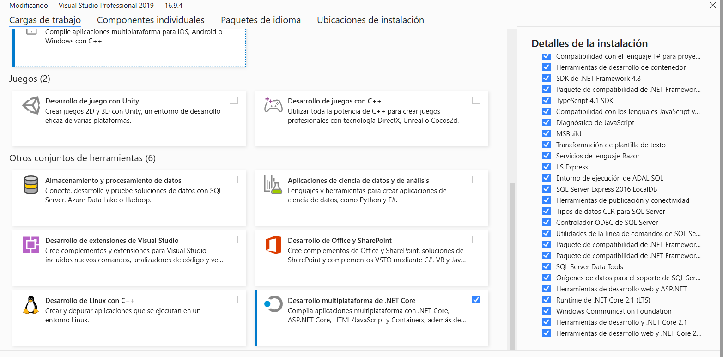The width and height of the screenshot is (723, 357).
Task: Uncheck the MSBuild component
Action: 547,134
